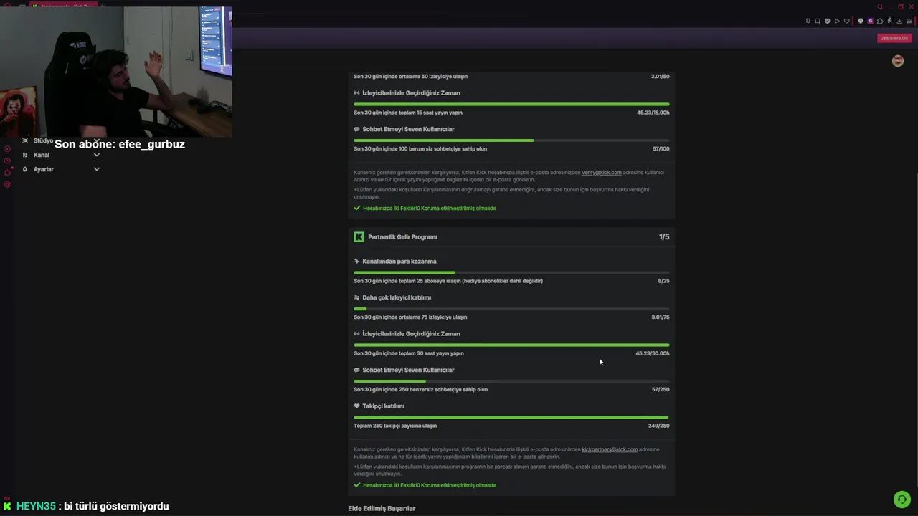Click the 249/250 followers value
This screenshot has width=918, height=516.
click(659, 426)
